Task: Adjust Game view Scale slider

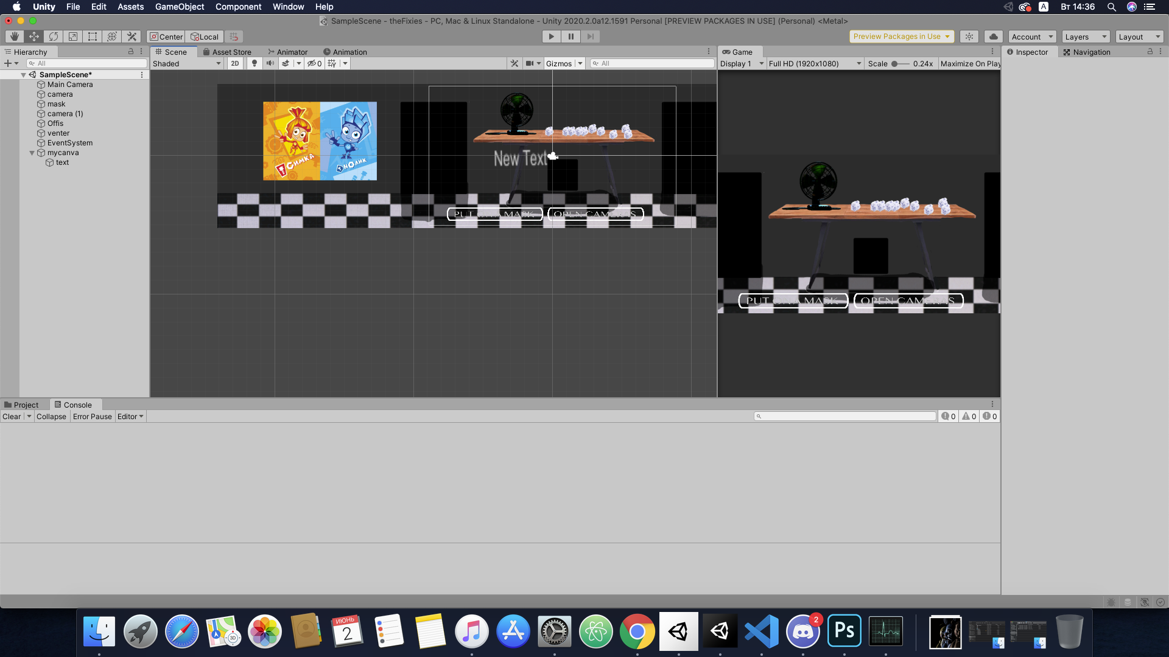Action: (x=900, y=63)
